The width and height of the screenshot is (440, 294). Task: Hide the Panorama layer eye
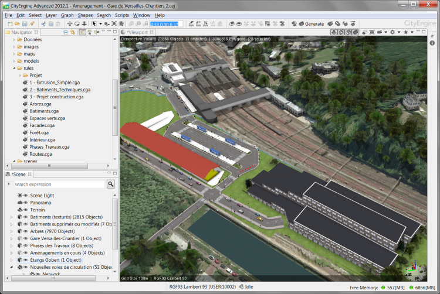point(26,203)
